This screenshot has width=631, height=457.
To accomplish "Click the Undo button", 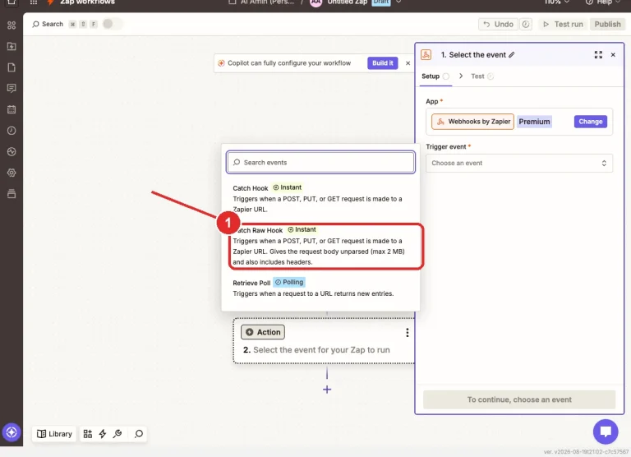I will click(498, 24).
